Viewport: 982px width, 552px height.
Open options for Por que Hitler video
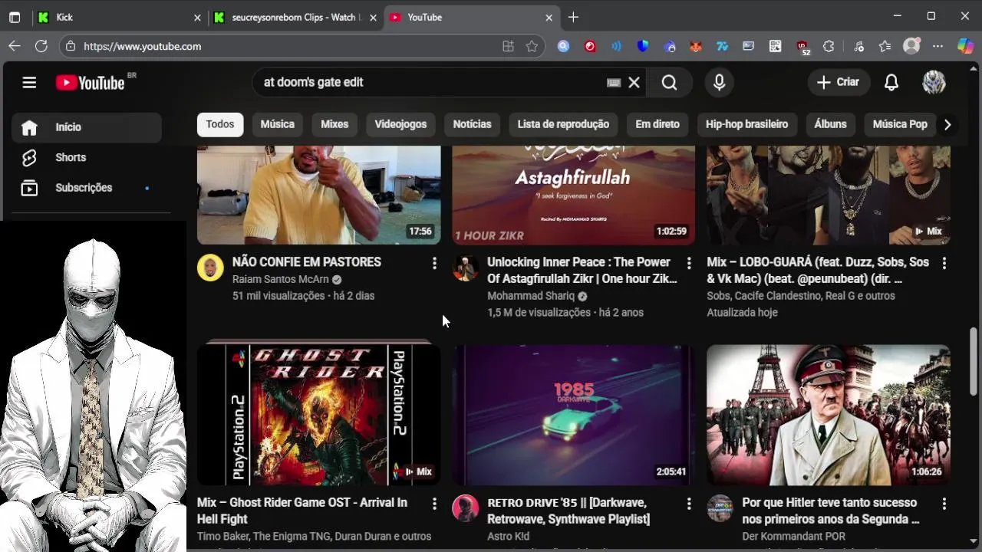point(944,504)
